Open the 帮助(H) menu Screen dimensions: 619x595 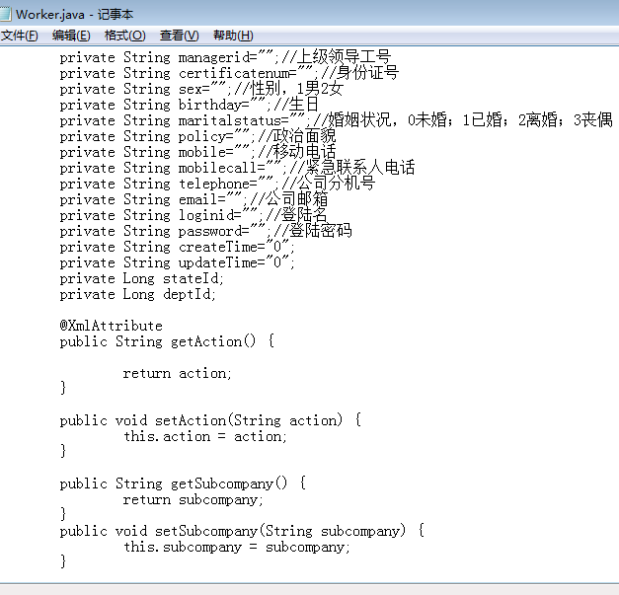tap(233, 36)
